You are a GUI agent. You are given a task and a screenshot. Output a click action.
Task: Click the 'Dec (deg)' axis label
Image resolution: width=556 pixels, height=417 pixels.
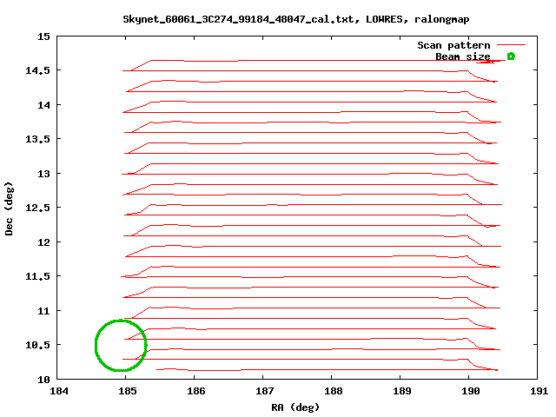click(9, 208)
